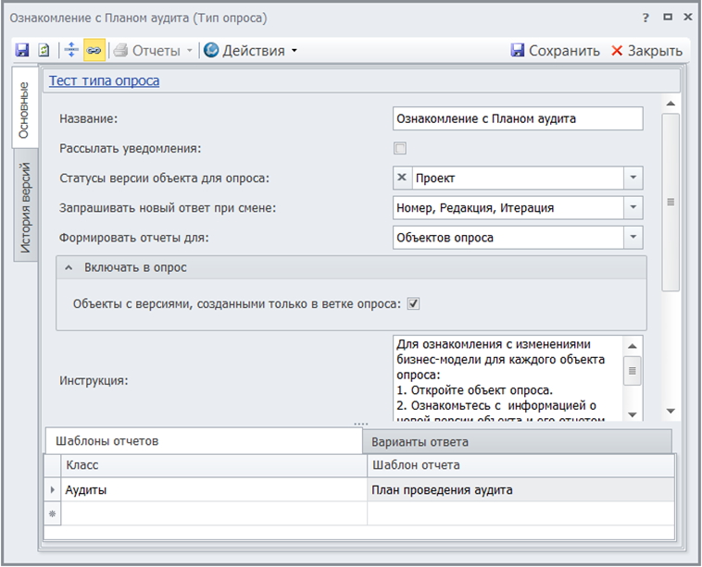This screenshot has width=702, height=567.
Task: Click the question mark help icon
Action: [646, 17]
